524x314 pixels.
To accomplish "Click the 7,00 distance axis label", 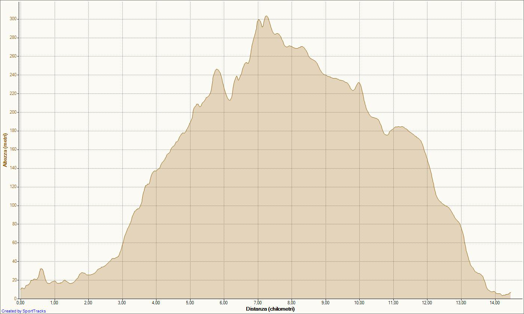I will pos(258,303).
